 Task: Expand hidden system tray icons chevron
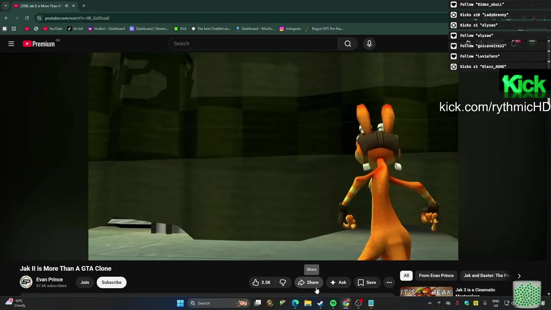coord(430,303)
